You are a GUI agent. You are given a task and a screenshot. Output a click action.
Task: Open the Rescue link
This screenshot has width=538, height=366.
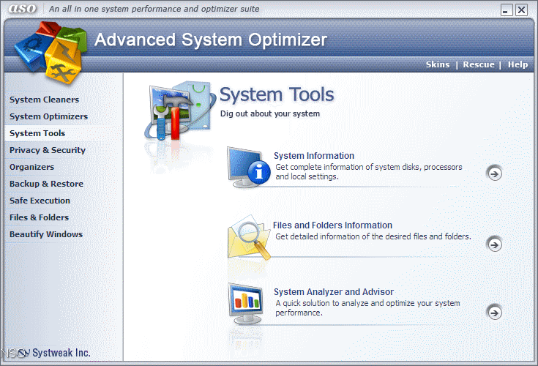(479, 64)
